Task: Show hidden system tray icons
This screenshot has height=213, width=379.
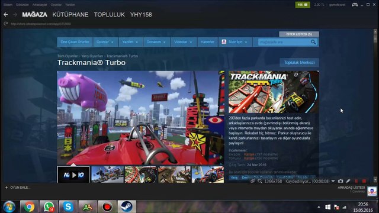Action: (x=319, y=207)
